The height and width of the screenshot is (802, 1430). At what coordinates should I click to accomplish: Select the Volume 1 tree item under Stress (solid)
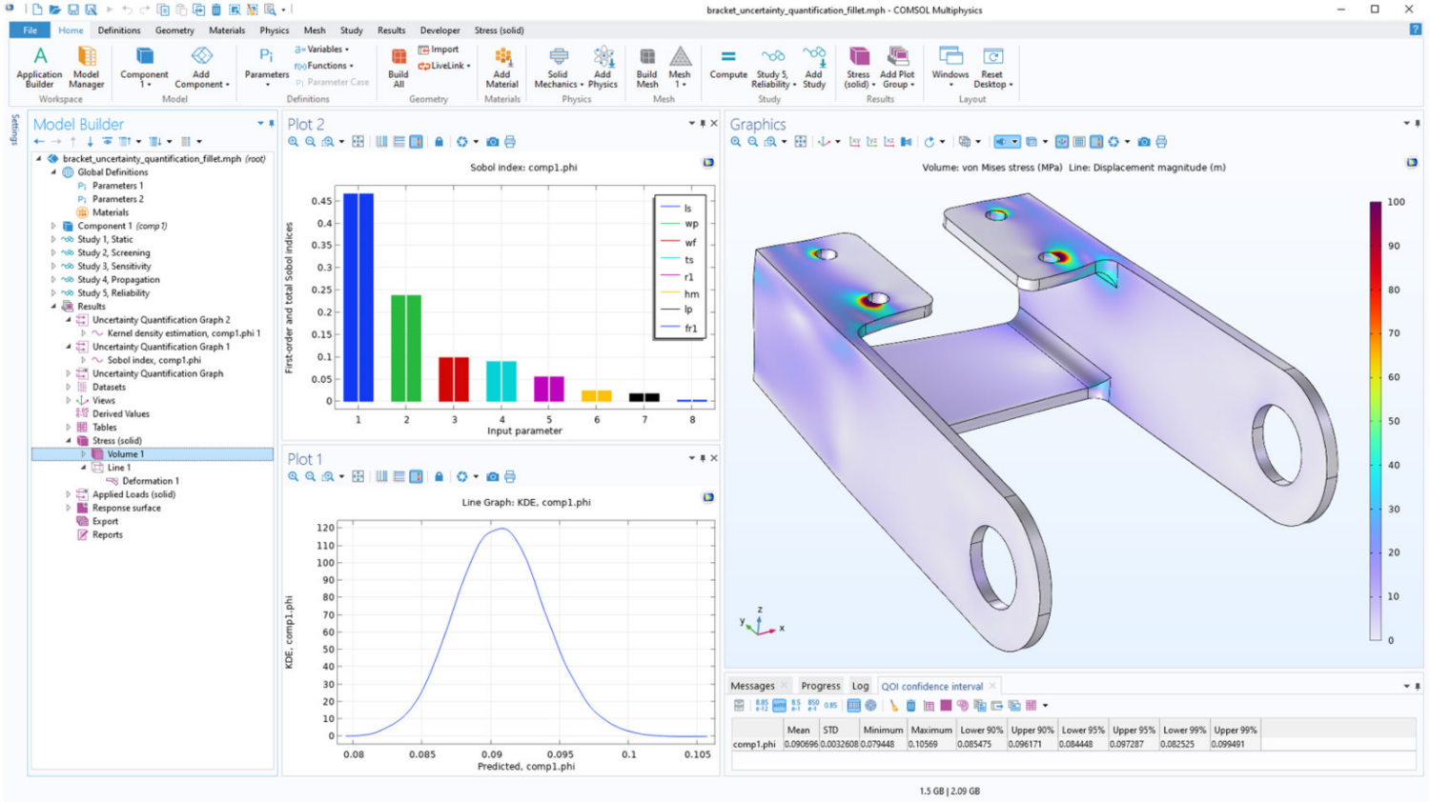[x=124, y=454]
